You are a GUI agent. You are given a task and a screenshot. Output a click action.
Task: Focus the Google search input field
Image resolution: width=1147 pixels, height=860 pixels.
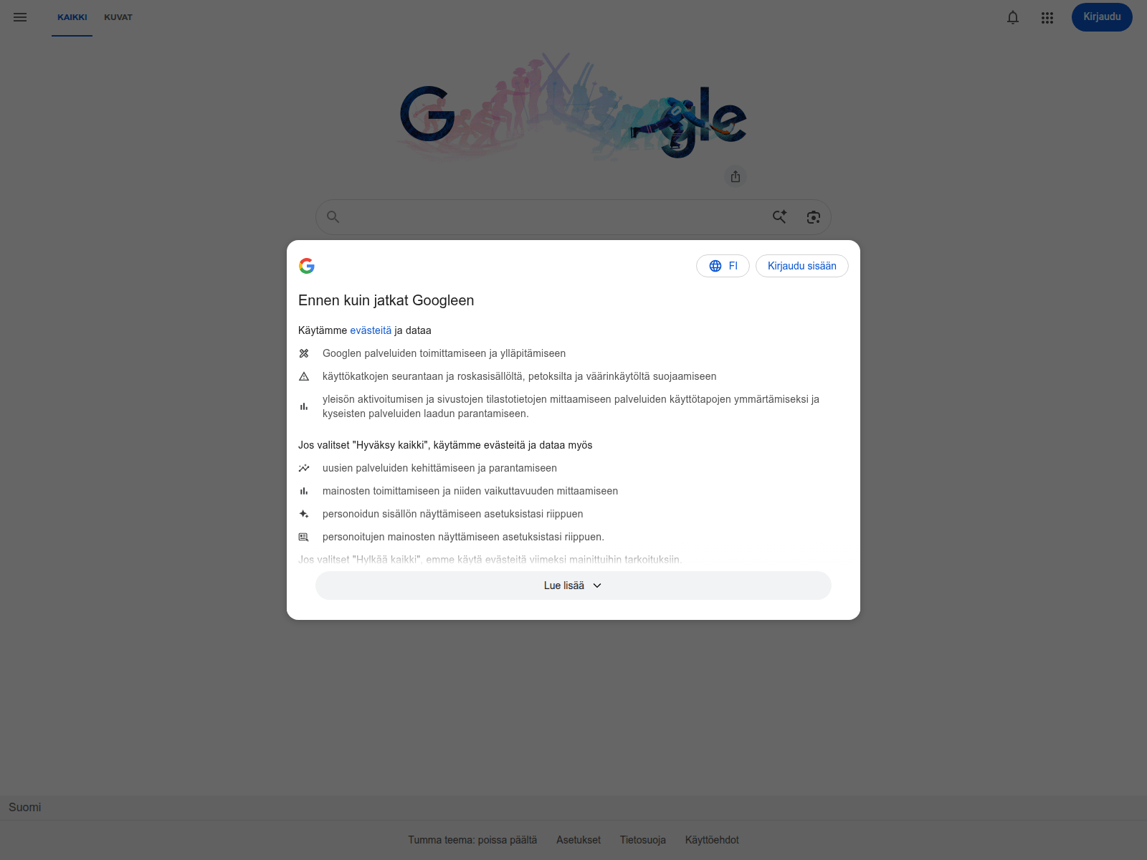[x=552, y=217]
